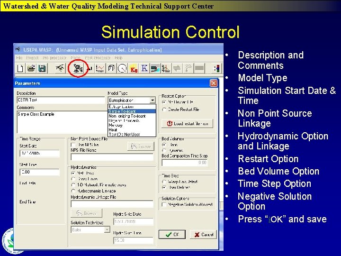Click the OK button
This screenshot has width=341, height=256.
click(x=172, y=235)
